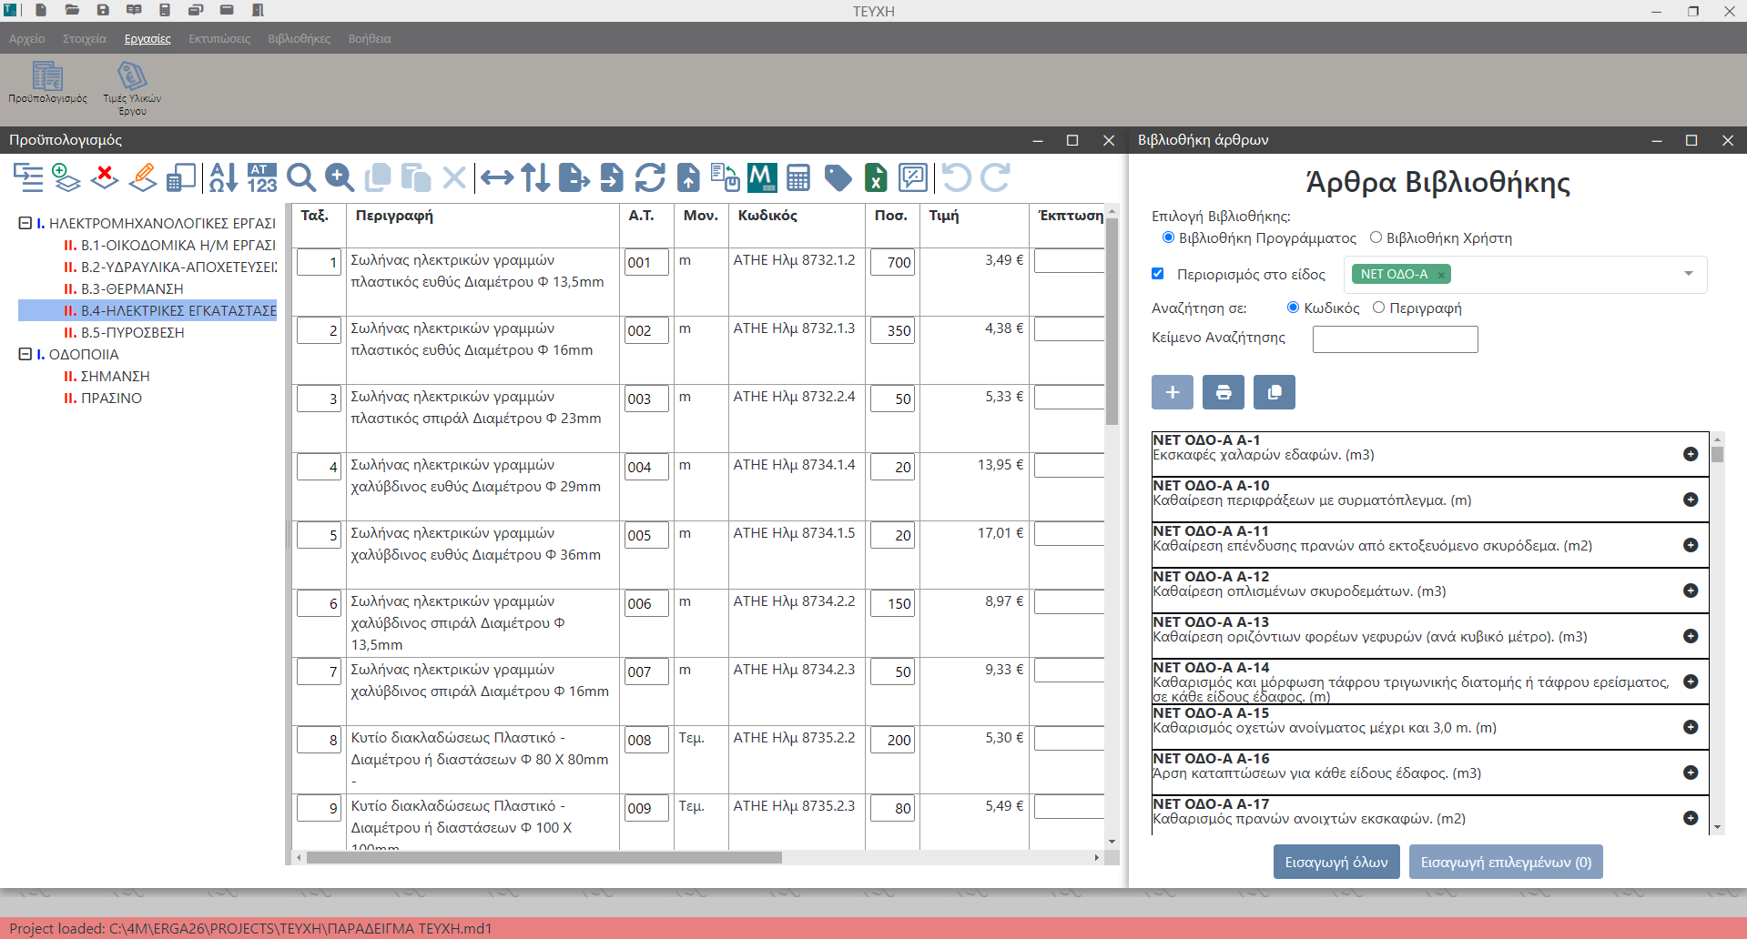1747x939 pixels.
Task: Uncheck the Περιορισμός στο είδος checkbox
Action: click(x=1158, y=274)
